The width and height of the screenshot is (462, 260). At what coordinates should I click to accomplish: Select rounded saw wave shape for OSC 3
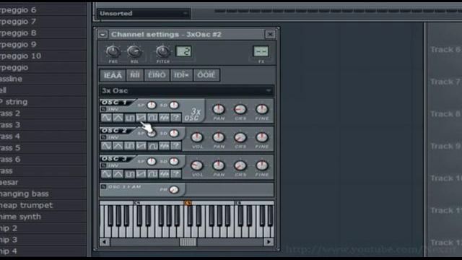coord(152,174)
